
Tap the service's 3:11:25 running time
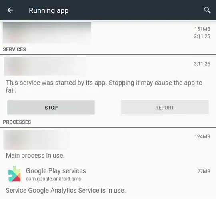pos(202,64)
